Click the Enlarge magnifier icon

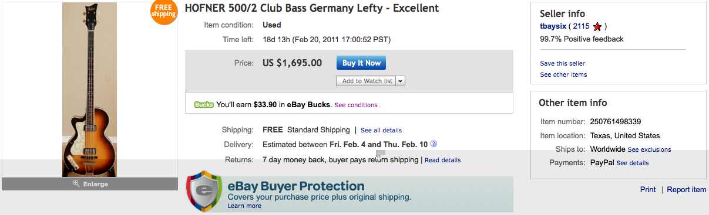tap(76, 184)
